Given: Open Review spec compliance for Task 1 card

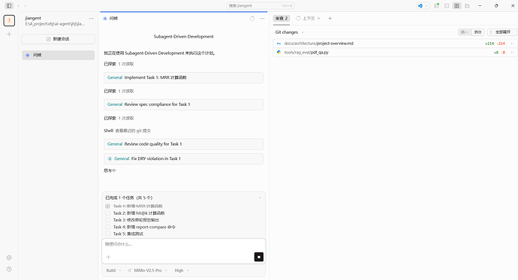Looking at the screenshot, I should [x=184, y=104].
